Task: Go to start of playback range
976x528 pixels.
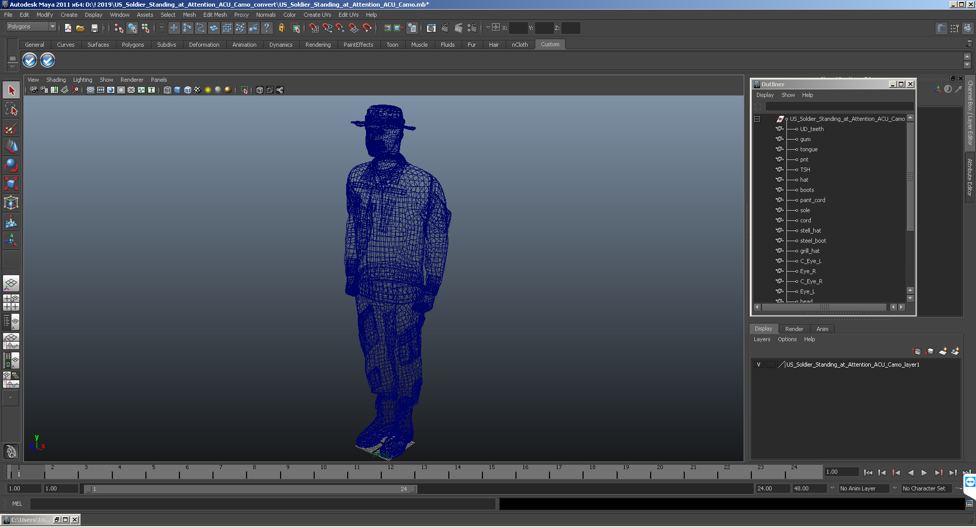Action: click(868, 473)
